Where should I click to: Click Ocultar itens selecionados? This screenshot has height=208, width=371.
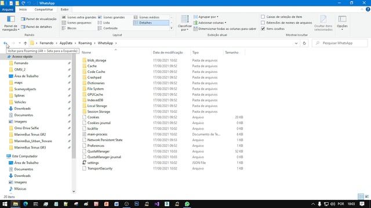pyautogui.click(x=323, y=23)
